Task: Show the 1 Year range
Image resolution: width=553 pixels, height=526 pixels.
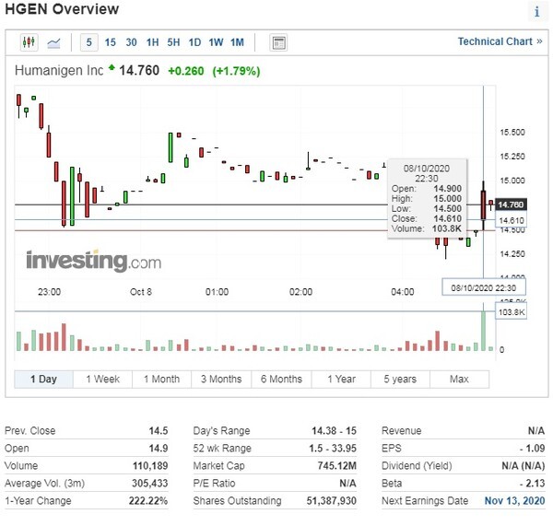Action: [341, 379]
